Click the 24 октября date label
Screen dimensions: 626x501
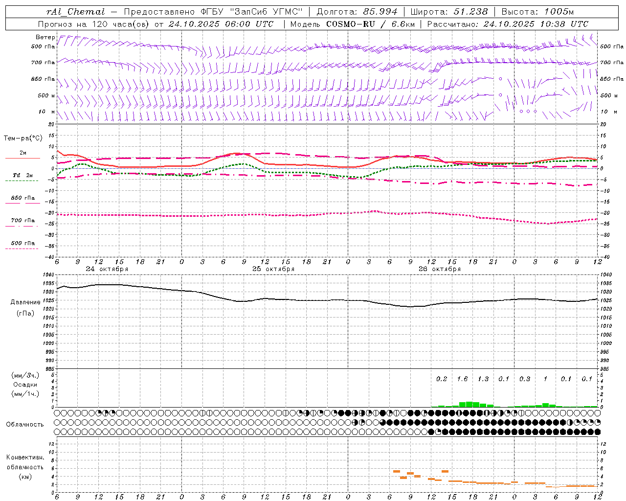point(107,269)
